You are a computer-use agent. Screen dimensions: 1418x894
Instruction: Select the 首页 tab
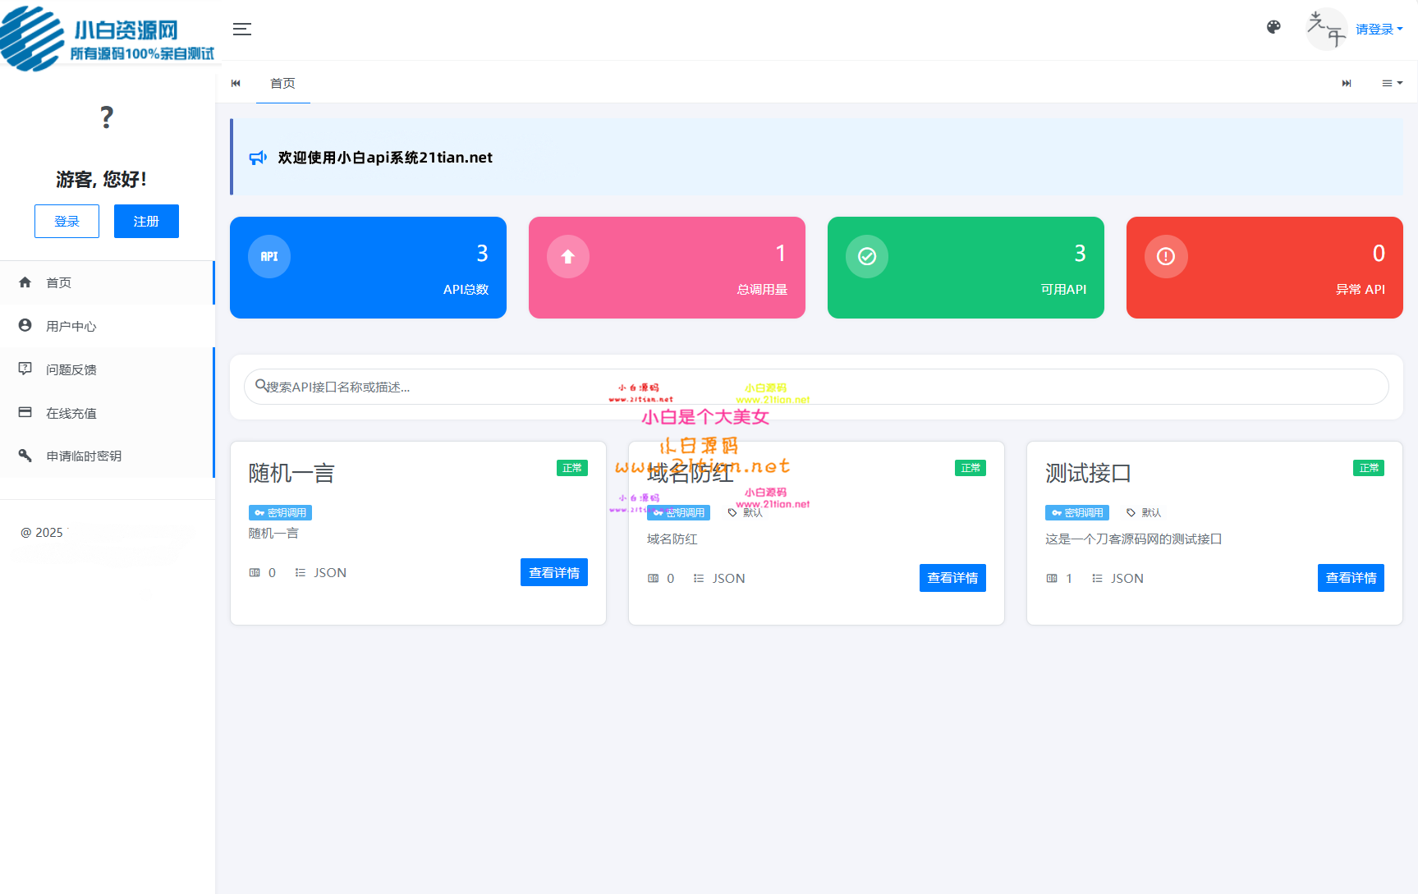[x=282, y=83]
